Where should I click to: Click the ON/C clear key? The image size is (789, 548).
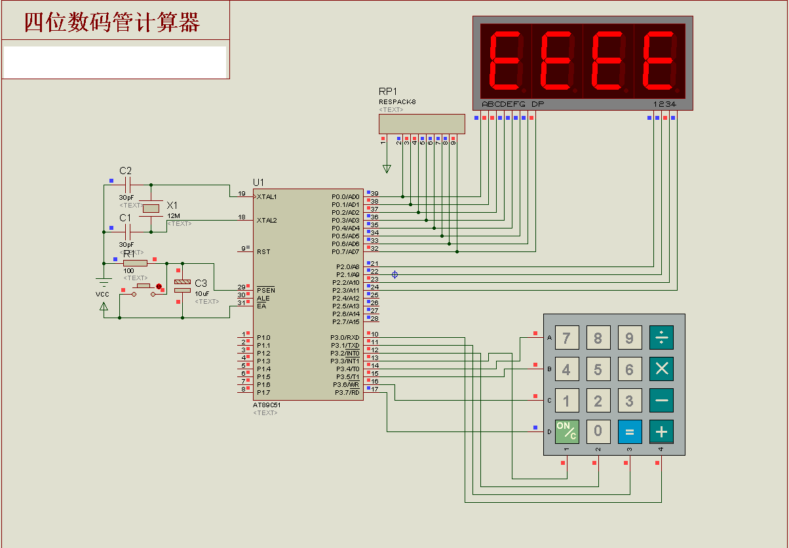tap(567, 431)
